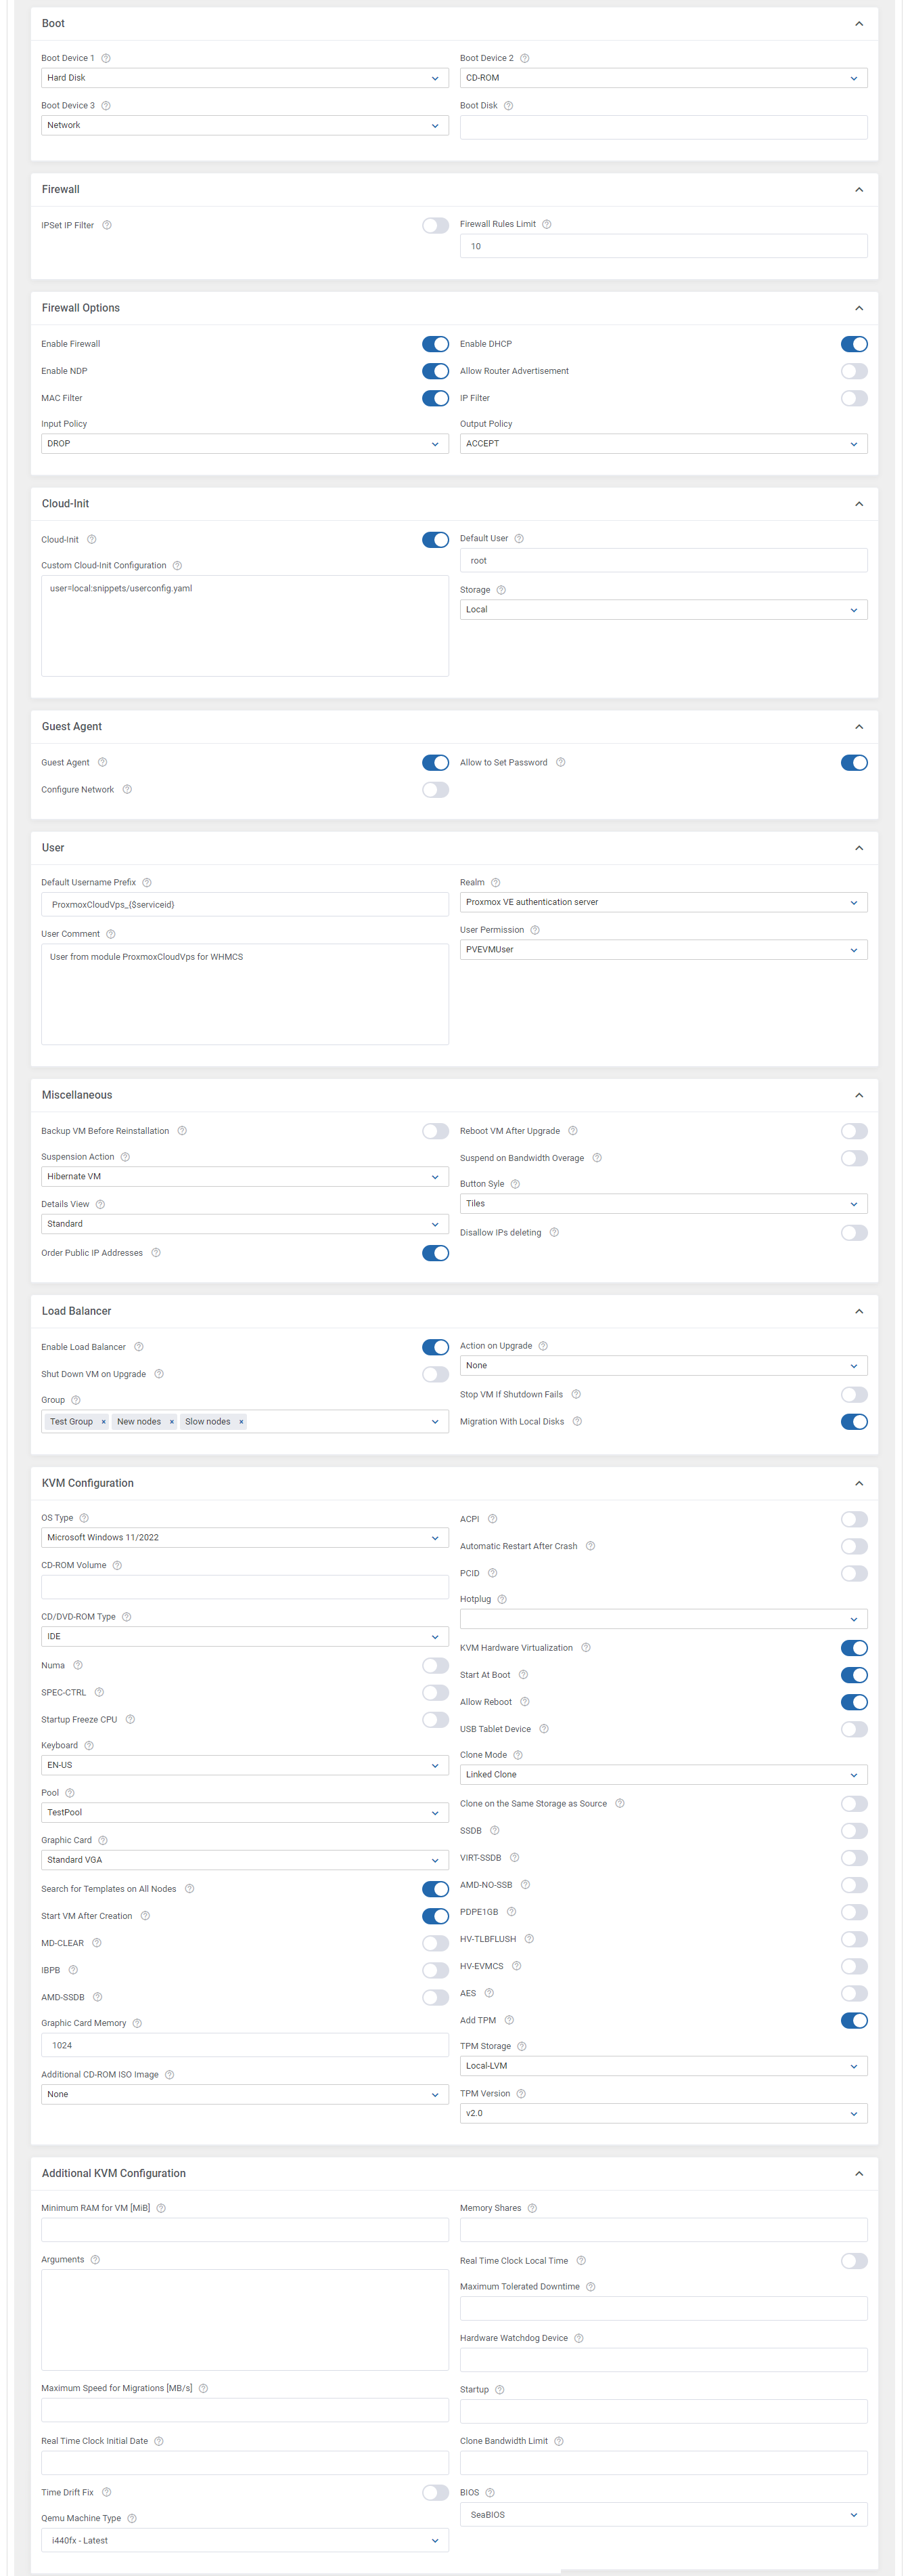Screen dimensions: 910x2576
Task: Click the User Comment text area
Action: tap(245, 994)
